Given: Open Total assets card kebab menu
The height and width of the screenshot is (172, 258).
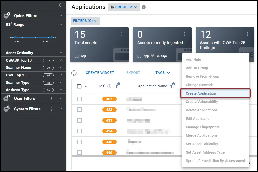Looking at the screenshot, I should pyautogui.click(x=122, y=34).
